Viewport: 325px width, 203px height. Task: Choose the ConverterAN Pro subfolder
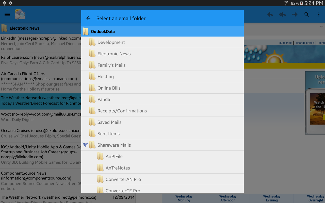pos(162,179)
